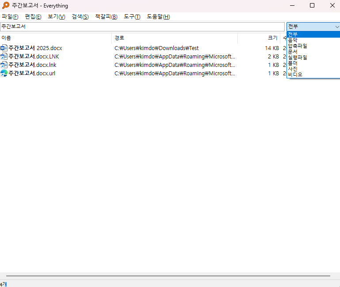Select file 주간보고서.docx.LNK

click(34, 57)
